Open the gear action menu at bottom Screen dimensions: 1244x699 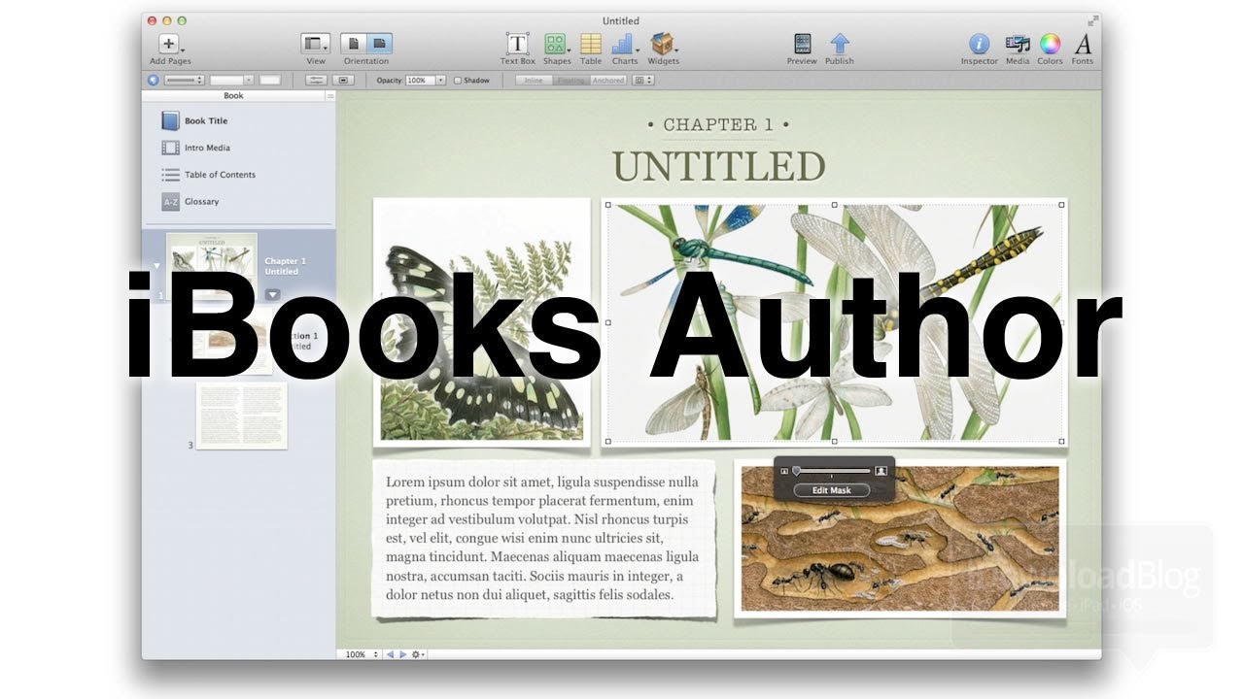[418, 654]
